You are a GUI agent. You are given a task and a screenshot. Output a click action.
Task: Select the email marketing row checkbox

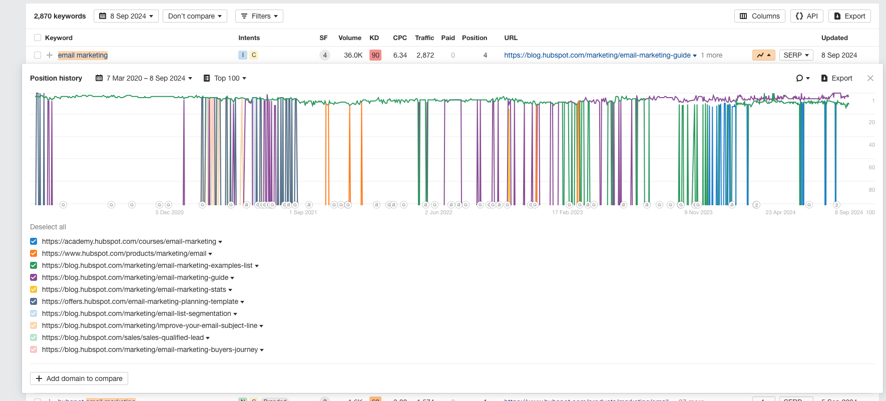click(38, 55)
